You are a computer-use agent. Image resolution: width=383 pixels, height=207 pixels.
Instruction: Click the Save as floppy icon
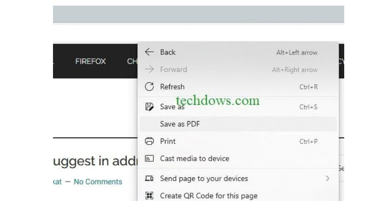(x=149, y=107)
